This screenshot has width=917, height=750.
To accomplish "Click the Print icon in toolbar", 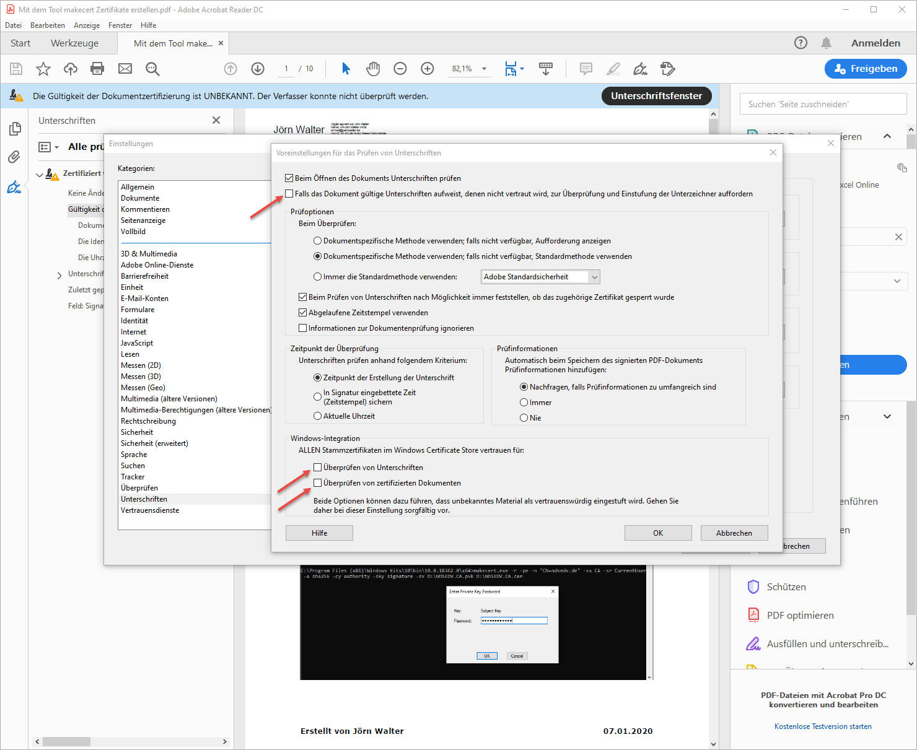I will pyautogui.click(x=97, y=69).
